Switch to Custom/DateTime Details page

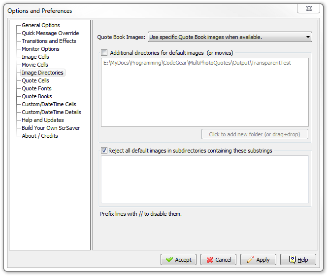[51, 112]
